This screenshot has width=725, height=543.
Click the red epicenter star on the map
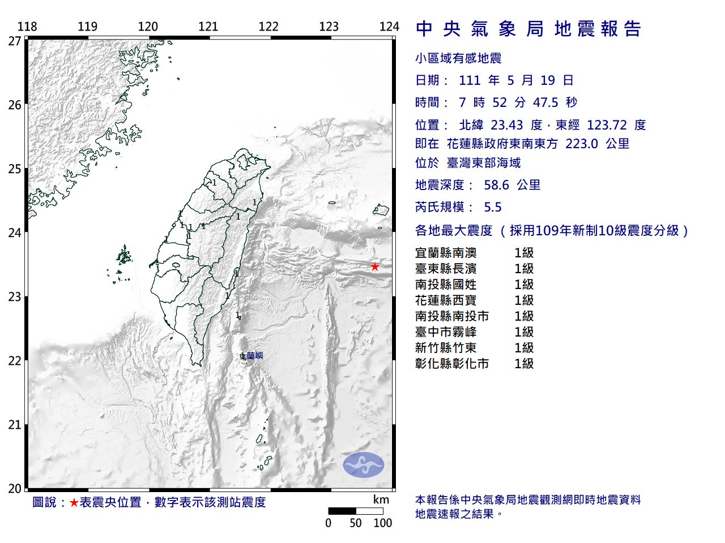point(374,267)
